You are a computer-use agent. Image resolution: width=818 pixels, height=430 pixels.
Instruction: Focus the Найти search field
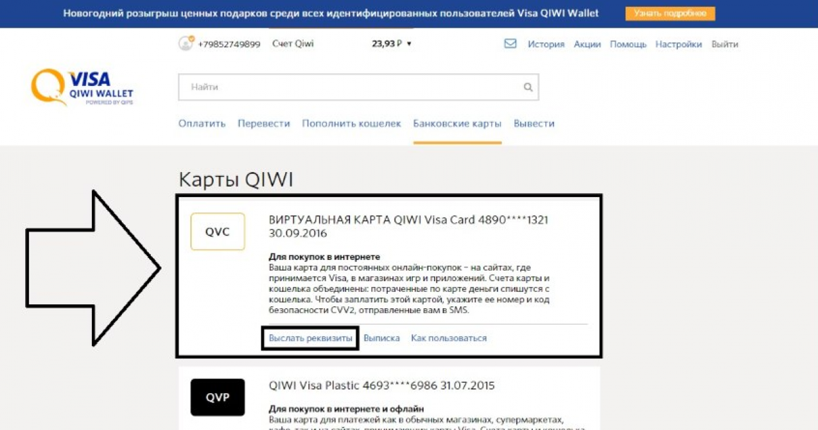pyautogui.click(x=358, y=87)
